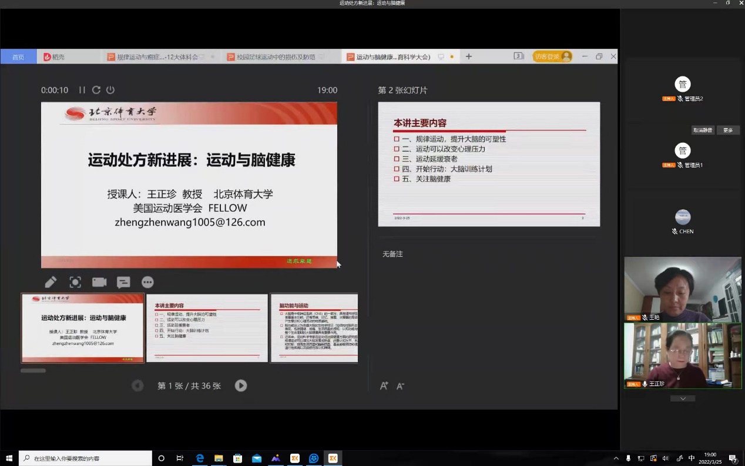Open the more options ellipsis icon

(147, 282)
